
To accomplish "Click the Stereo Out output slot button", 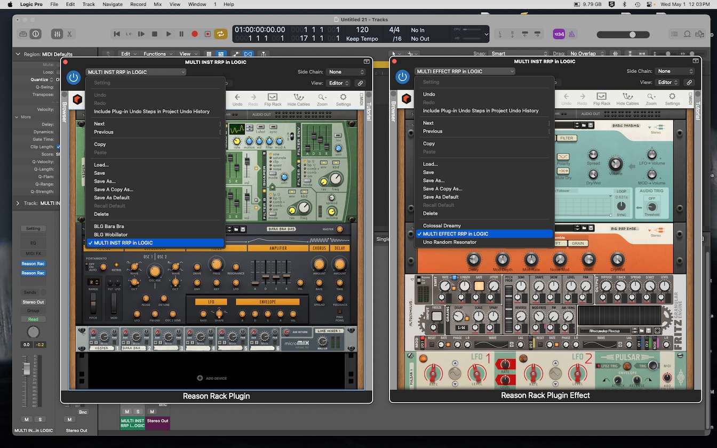I will [33, 302].
